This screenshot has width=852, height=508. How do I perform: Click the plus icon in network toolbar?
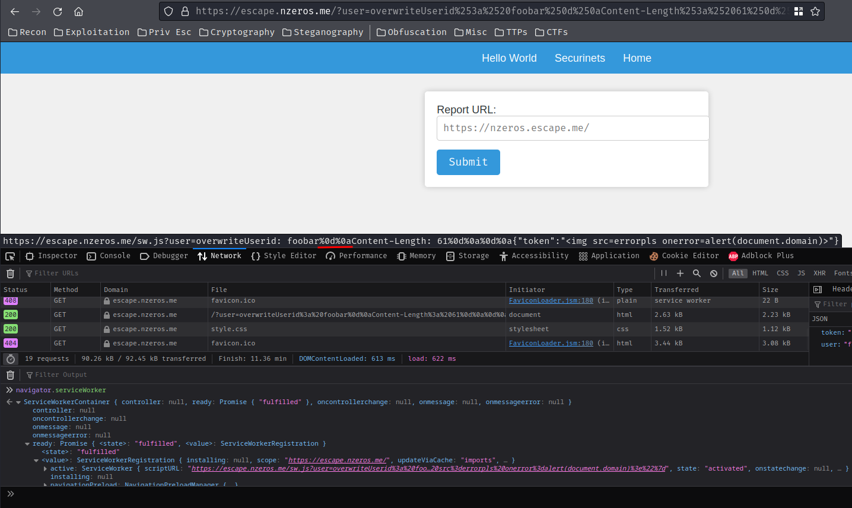pyautogui.click(x=681, y=274)
